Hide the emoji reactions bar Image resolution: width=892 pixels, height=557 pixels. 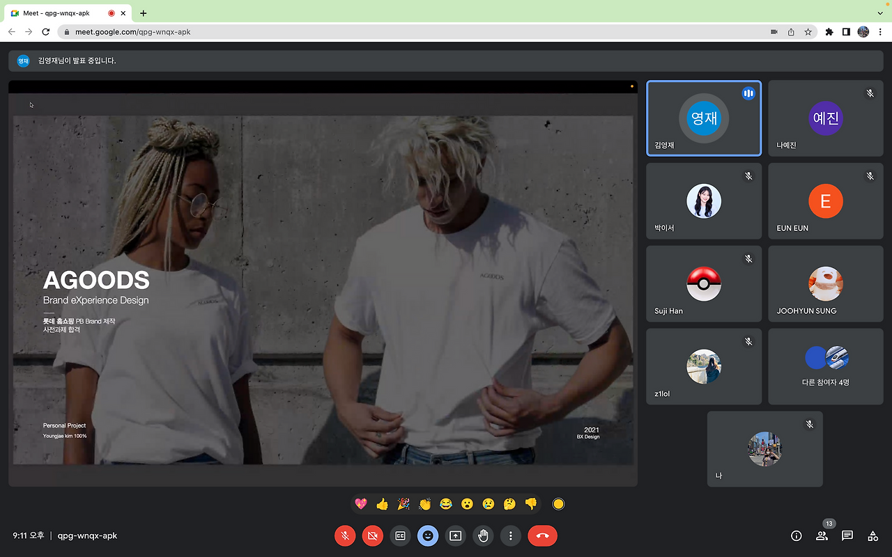coord(428,535)
